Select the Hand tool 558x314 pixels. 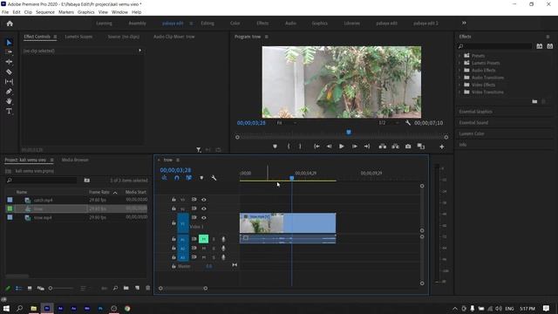pos(9,101)
